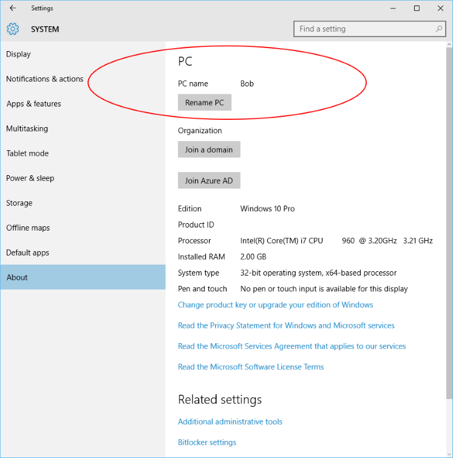This screenshot has height=458, width=453.
Task: Select Tablet mode in sidebar
Action: pyautogui.click(x=27, y=154)
